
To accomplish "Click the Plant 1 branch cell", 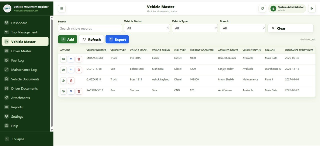I will [x=269, y=79].
